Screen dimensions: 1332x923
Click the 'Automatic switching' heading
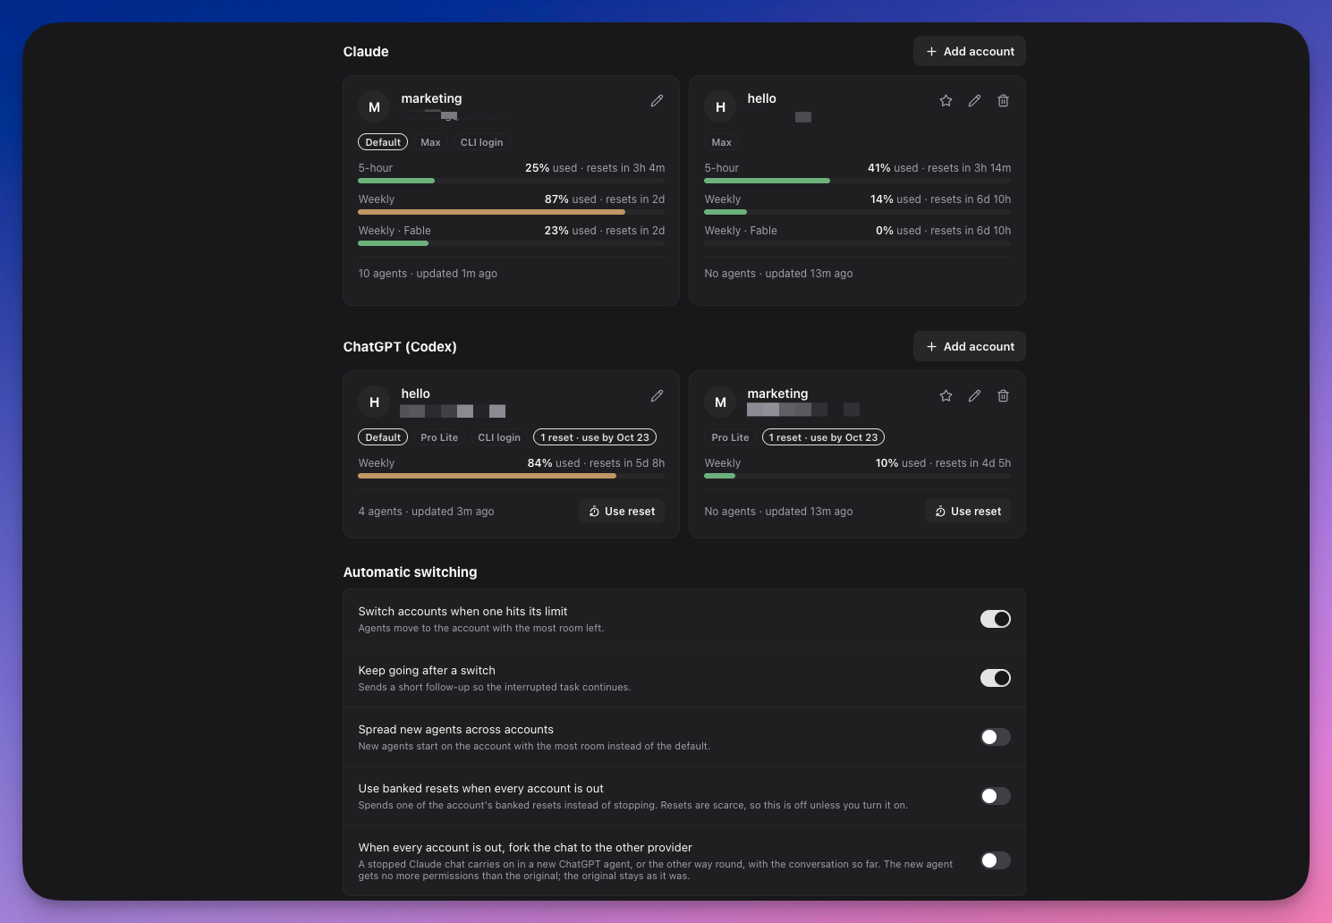coord(410,572)
